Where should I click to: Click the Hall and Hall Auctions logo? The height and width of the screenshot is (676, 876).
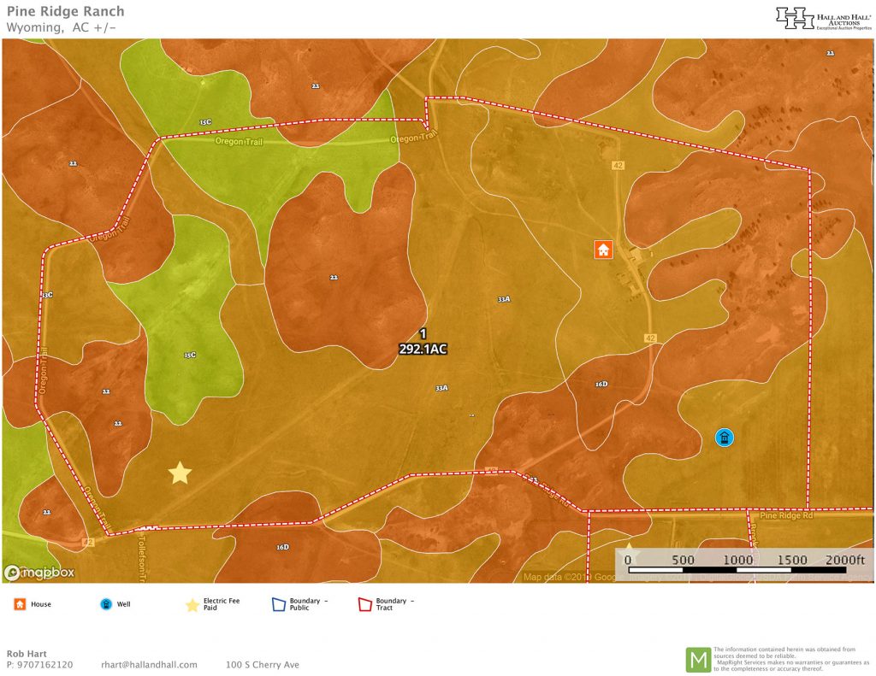[x=820, y=18]
